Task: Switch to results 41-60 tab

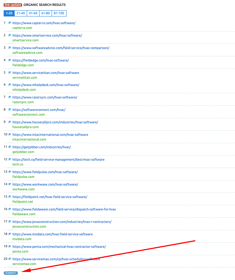Action: [33, 13]
